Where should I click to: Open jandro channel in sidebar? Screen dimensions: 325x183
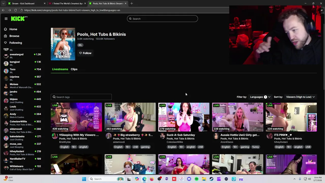click(x=22, y=93)
